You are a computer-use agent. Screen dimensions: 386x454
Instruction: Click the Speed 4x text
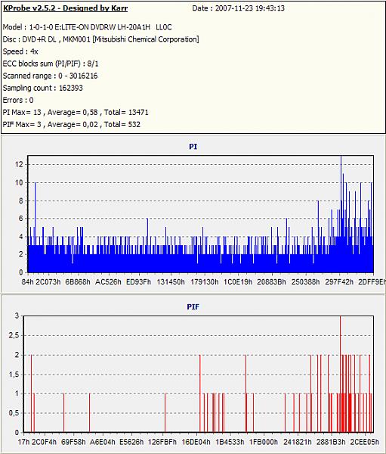[20, 51]
